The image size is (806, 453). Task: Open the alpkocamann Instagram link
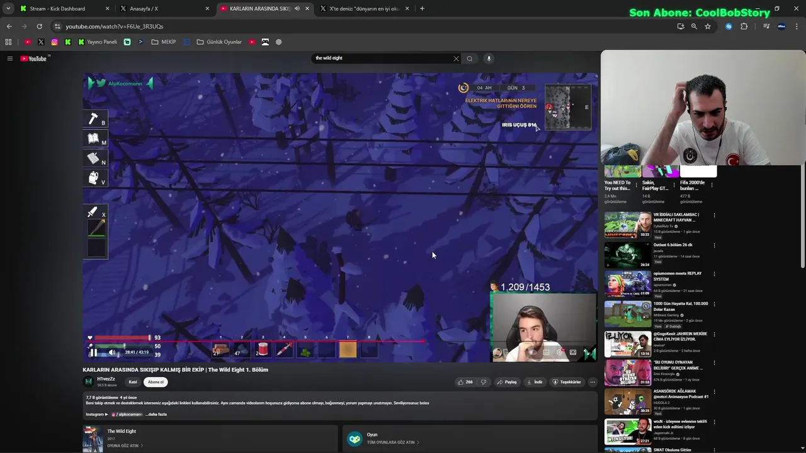127,415
